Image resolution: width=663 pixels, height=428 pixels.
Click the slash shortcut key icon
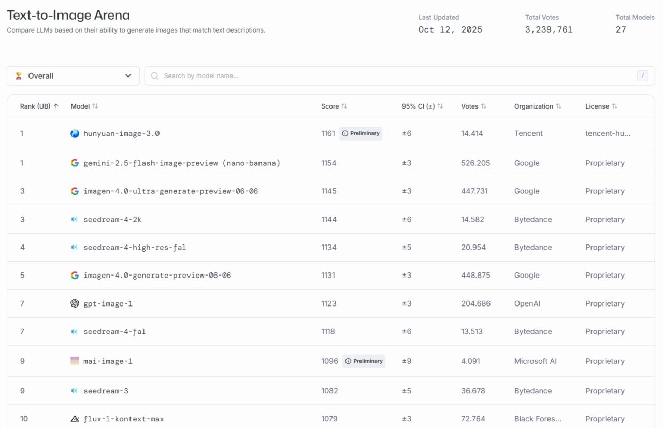(x=642, y=76)
